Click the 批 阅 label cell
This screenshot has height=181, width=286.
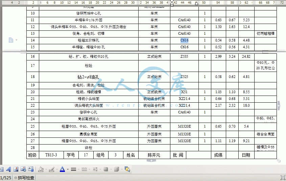pos(178,155)
